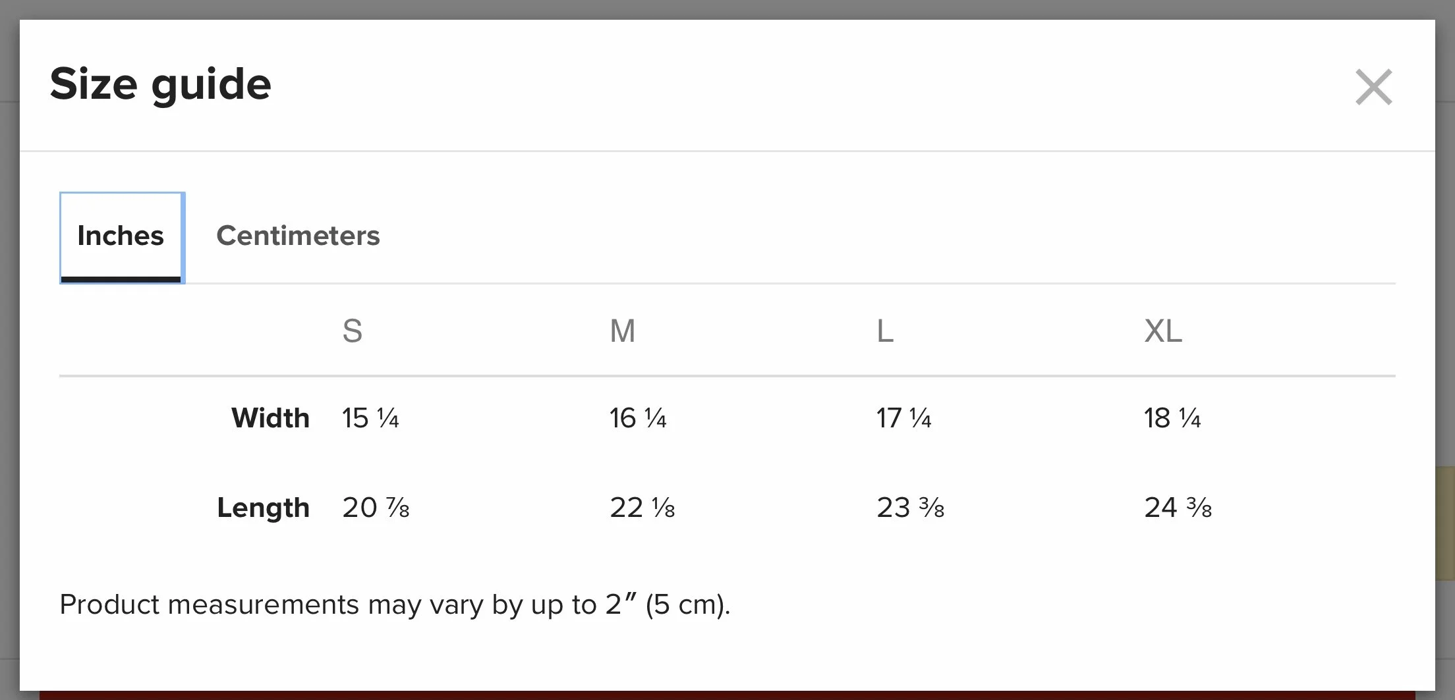Viewport: 1455px width, 700px height.
Task: Close the Size guide dialog
Action: [1374, 87]
